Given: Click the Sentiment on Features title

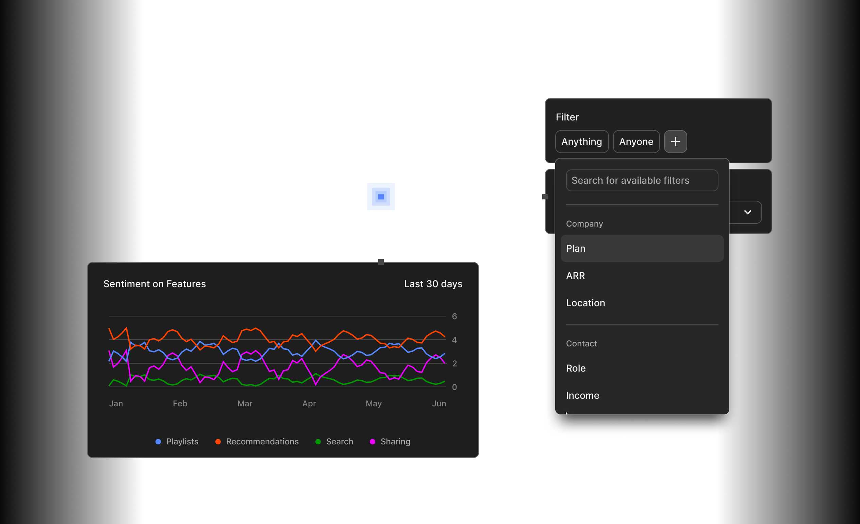Looking at the screenshot, I should coord(154,284).
